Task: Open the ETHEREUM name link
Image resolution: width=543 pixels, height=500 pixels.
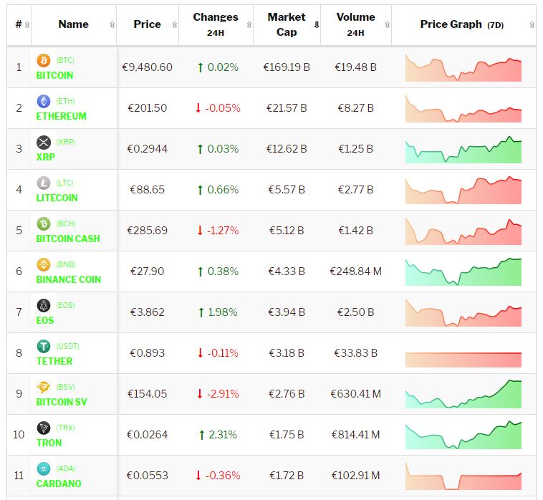Action: point(61,116)
